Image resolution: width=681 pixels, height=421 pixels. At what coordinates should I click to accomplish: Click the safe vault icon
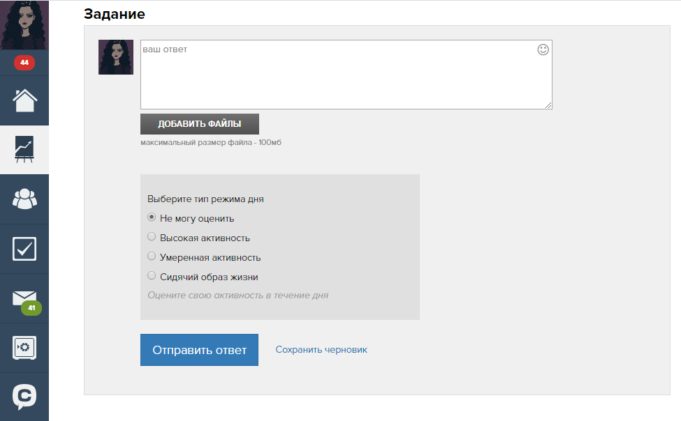click(24, 347)
